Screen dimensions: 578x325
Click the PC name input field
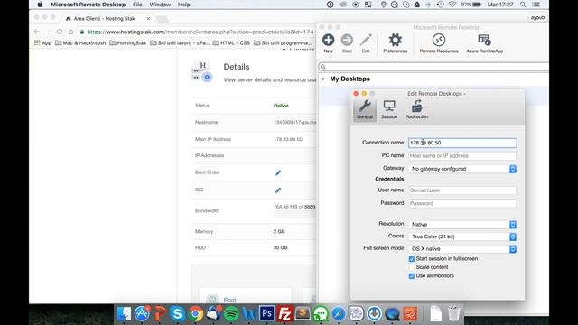[x=462, y=156]
